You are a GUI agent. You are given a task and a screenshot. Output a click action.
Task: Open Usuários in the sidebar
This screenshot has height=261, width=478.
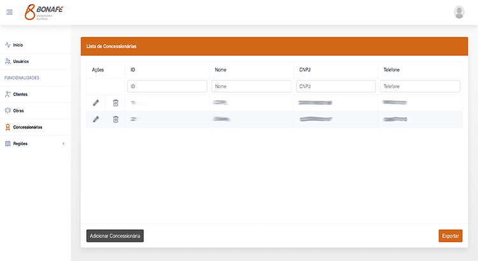[x=21, y=61]
